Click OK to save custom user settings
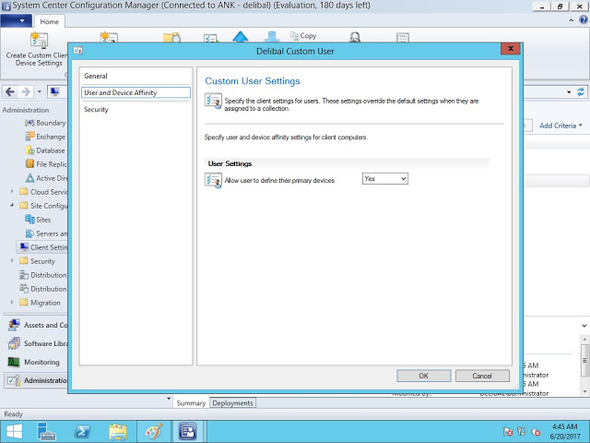590x443 pixels. pos(423,376)
